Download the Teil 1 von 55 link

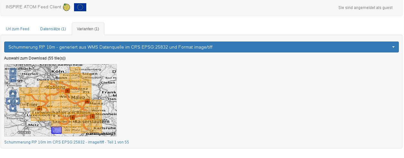(67, 142)
